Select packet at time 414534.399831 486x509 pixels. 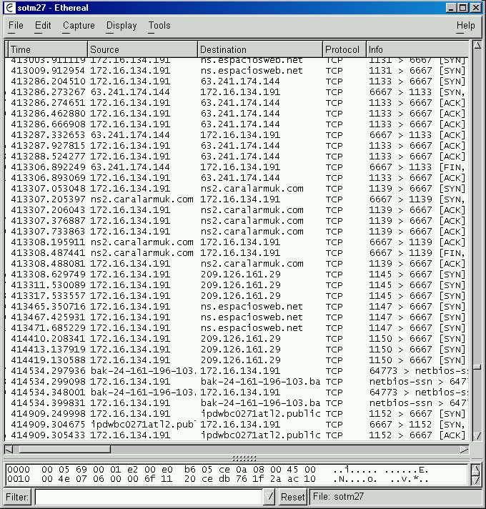click(x=237, y=402)
